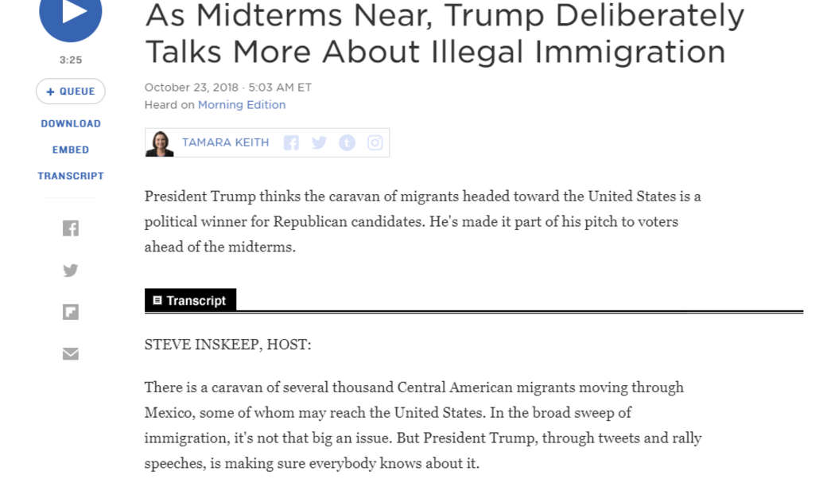Open Tamara Keith's Facebook profile
Viewport: 827px width, 479px height.
291,142
